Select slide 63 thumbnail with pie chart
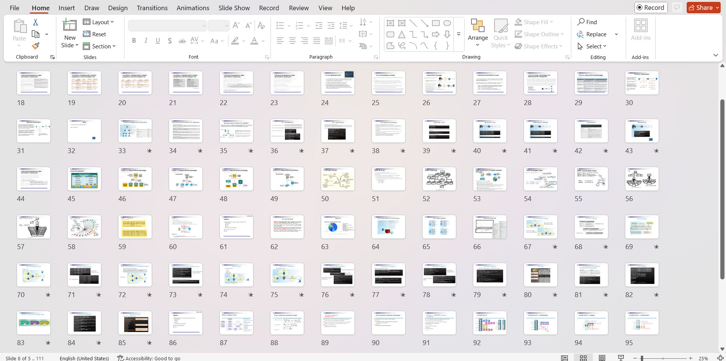The width and height of the screenshot is (726, 361). 338,227
